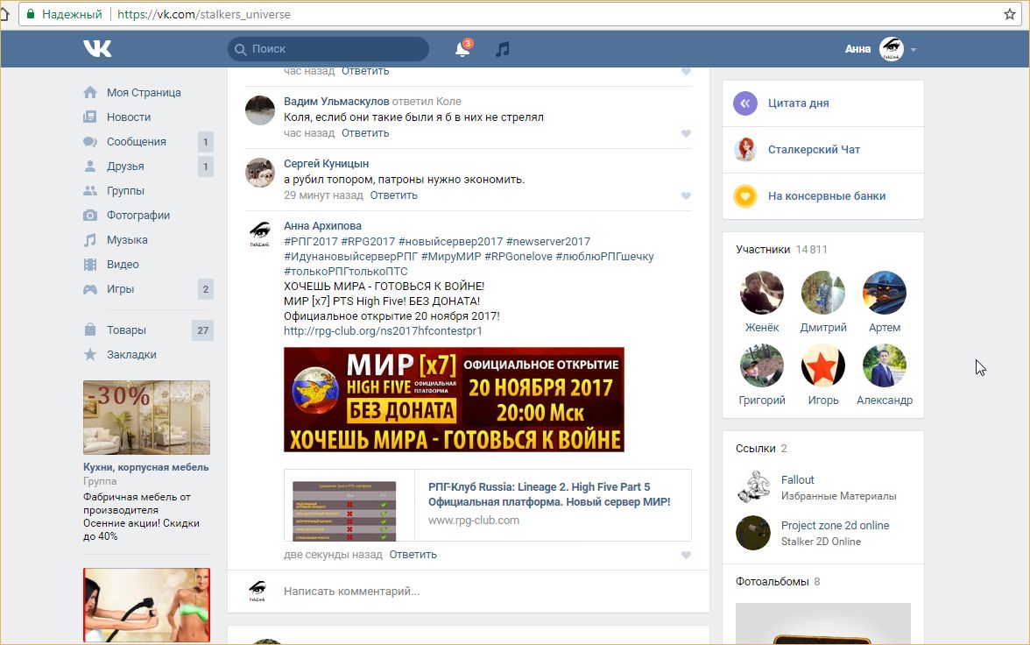This screenshot has height=645, width=1030.
Task: Click the news icon beside Новости
Action: 91,117
